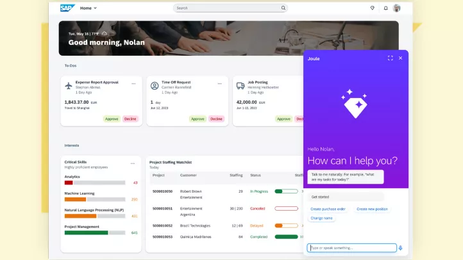
Task: Open the Critical Skills card options menu
Action: point(133,163)
